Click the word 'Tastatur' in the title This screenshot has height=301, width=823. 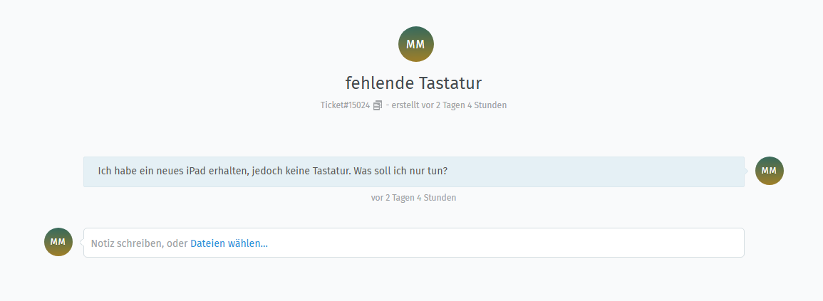click(x=451, y=83)
